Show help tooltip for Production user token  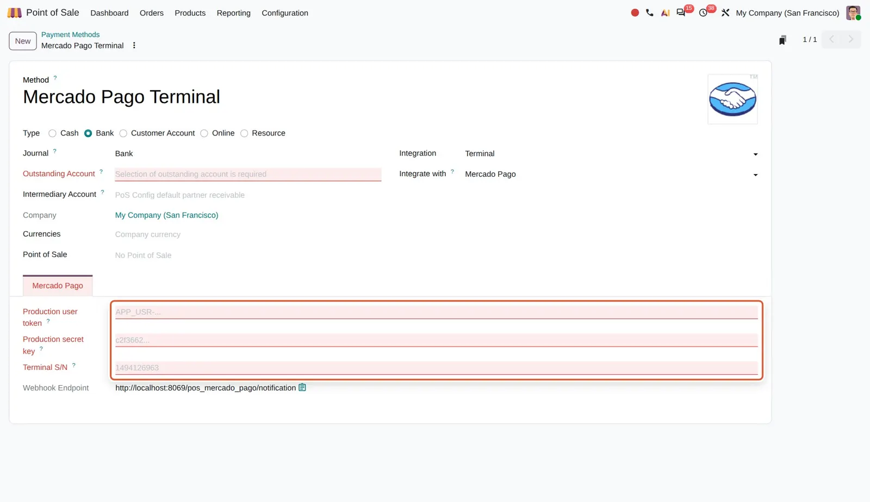click(48, 321)
